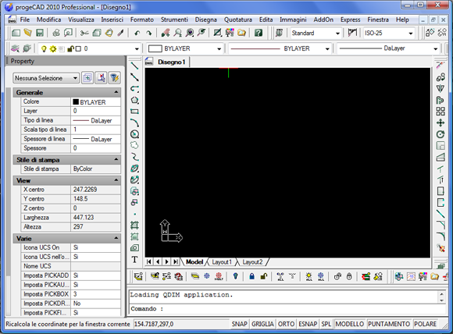Toggle MODELLO space button
The image size is (453, 334).
(x=350, y=324)
